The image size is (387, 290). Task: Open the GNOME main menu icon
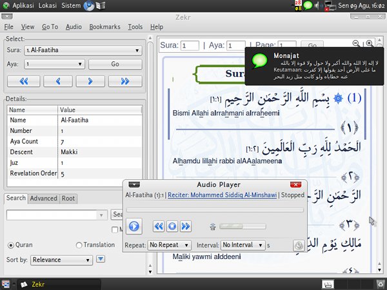coord(5,5)
